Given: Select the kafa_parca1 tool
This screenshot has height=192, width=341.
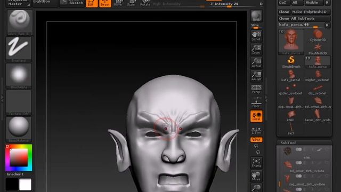Looking at the screenshot, I should point(291,76).
